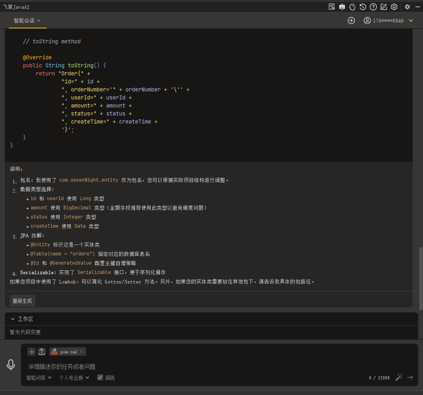The height and width of the screenshot is (395, 423).
Task: Click the AI head knowledge icon
Action: (x=352, y=7)
